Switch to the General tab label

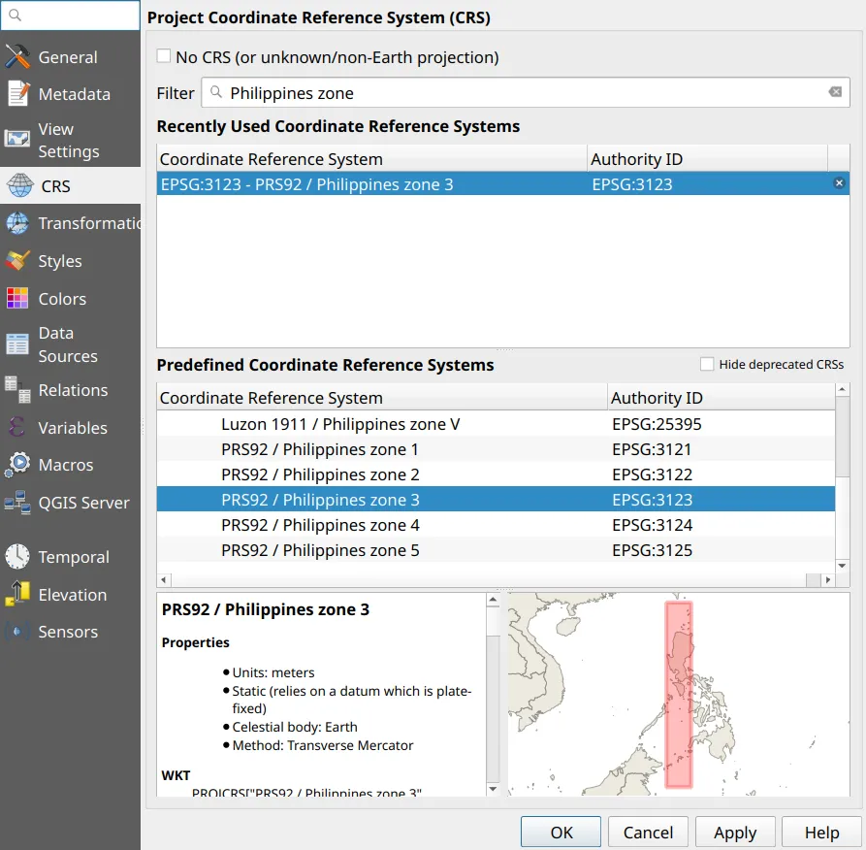[x=67, y=57]
